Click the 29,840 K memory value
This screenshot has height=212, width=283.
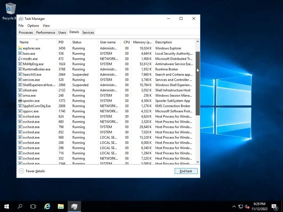[x=145, y=127]
